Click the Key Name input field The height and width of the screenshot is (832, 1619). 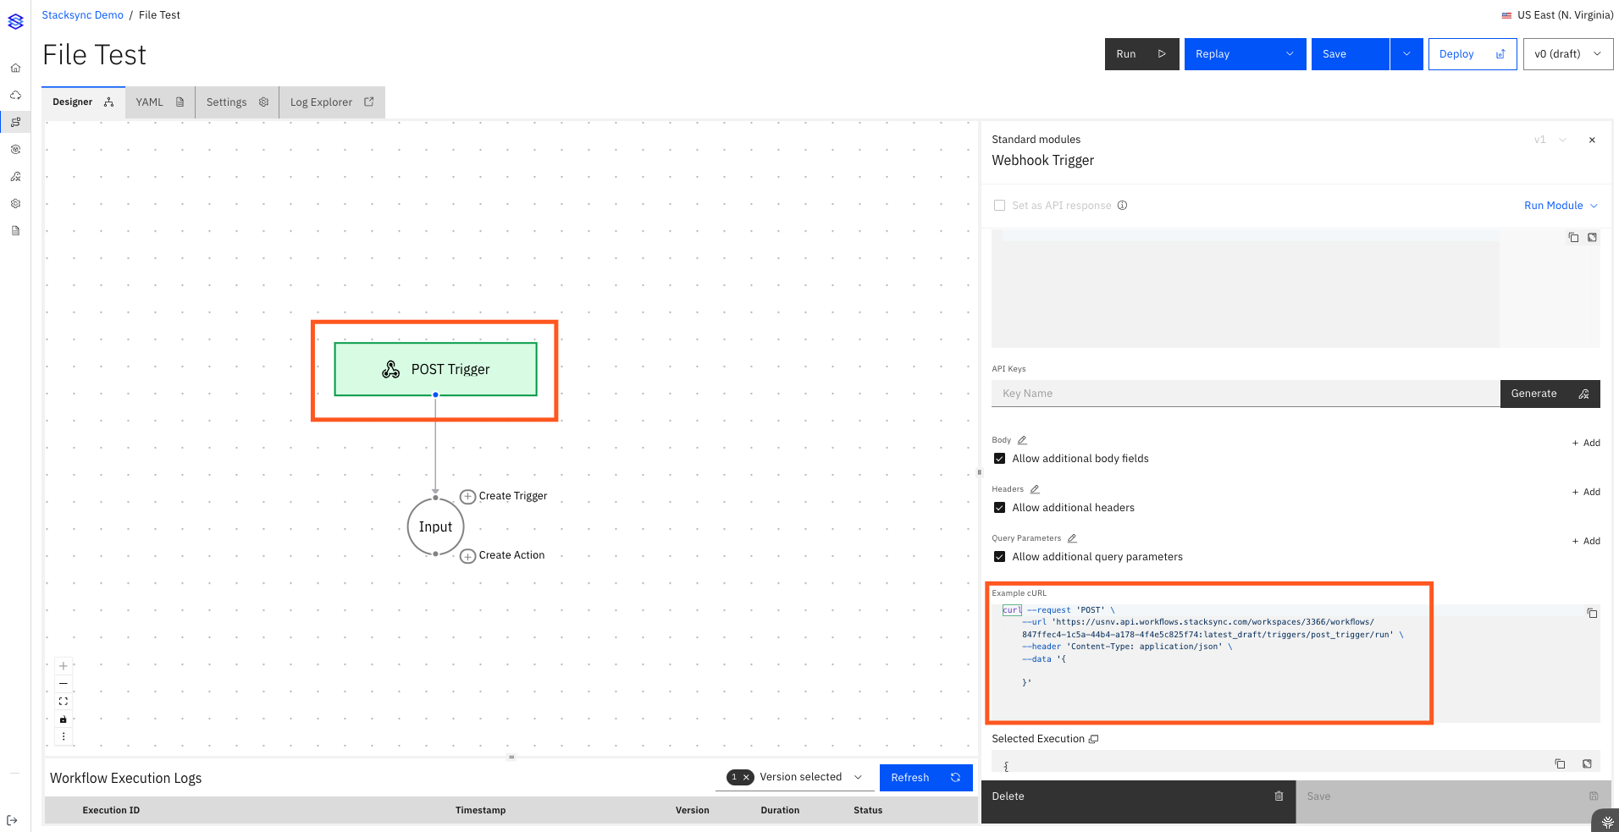1245,394
